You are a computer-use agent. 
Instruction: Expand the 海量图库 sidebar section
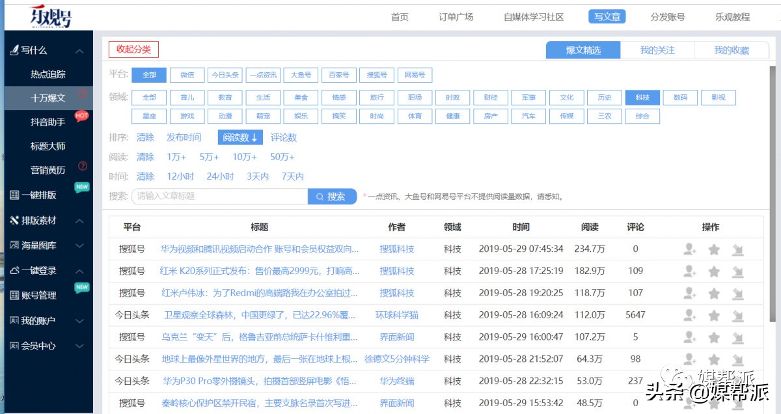79,245
